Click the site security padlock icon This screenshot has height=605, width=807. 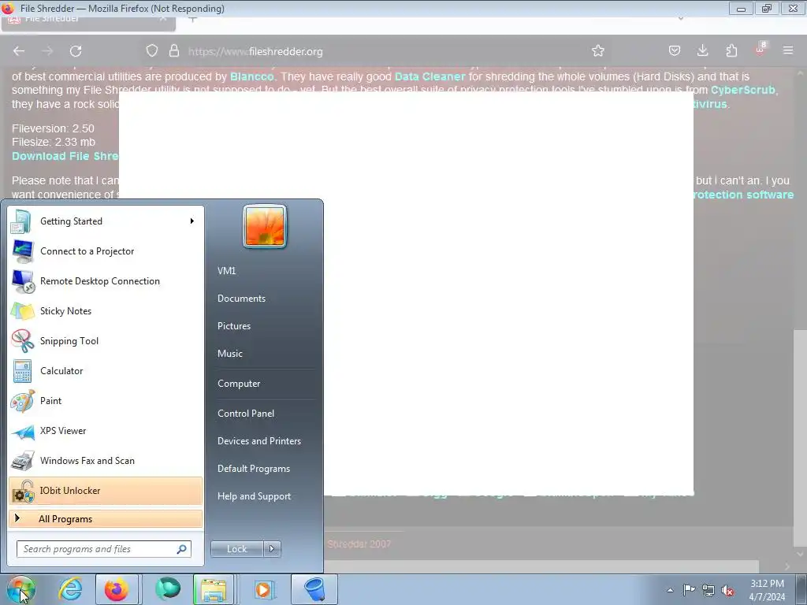point(174,51)
